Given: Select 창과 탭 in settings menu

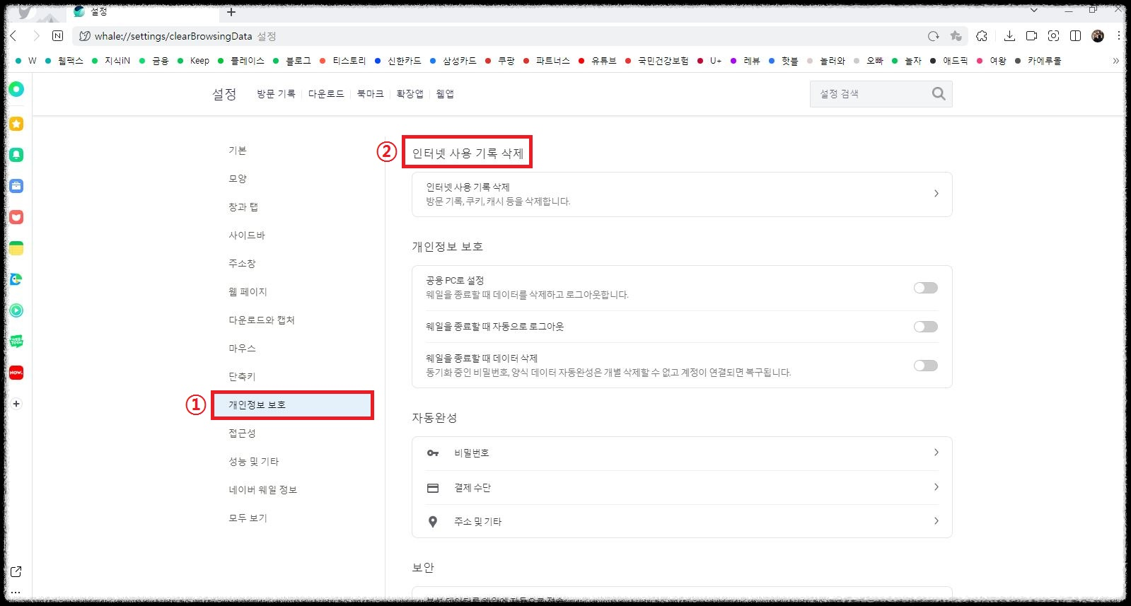Looking at the screenshot, I should tap(243, 207).
